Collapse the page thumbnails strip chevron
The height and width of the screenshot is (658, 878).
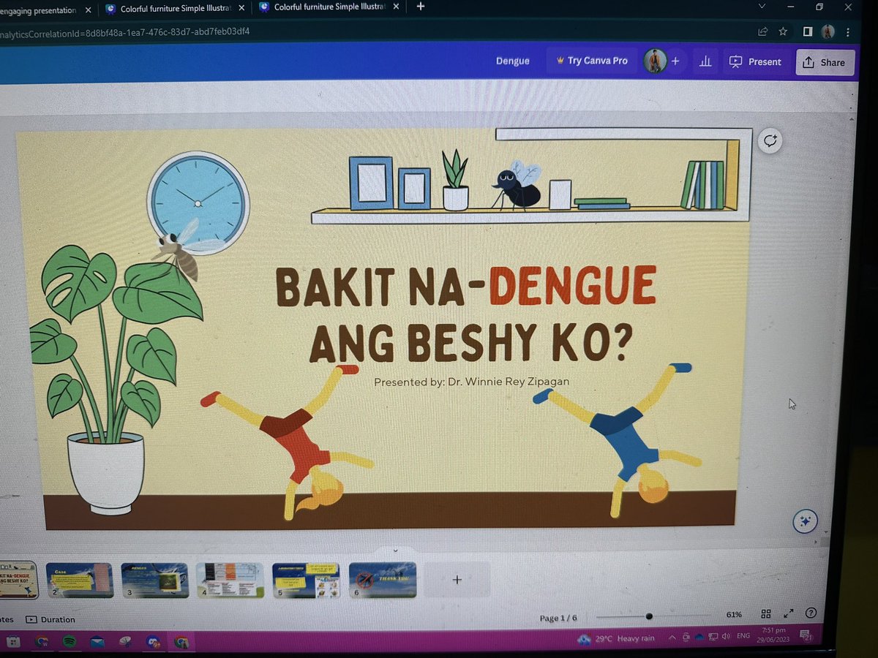395,551
